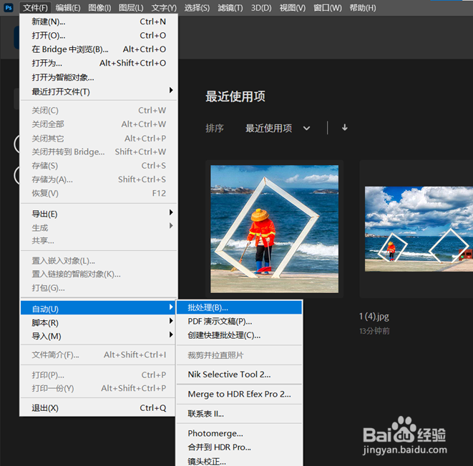Image resolution: width=473 pixels, height=466 pixels.
Task: Open the 文字(Y) menu
Action: pos(164,8)
